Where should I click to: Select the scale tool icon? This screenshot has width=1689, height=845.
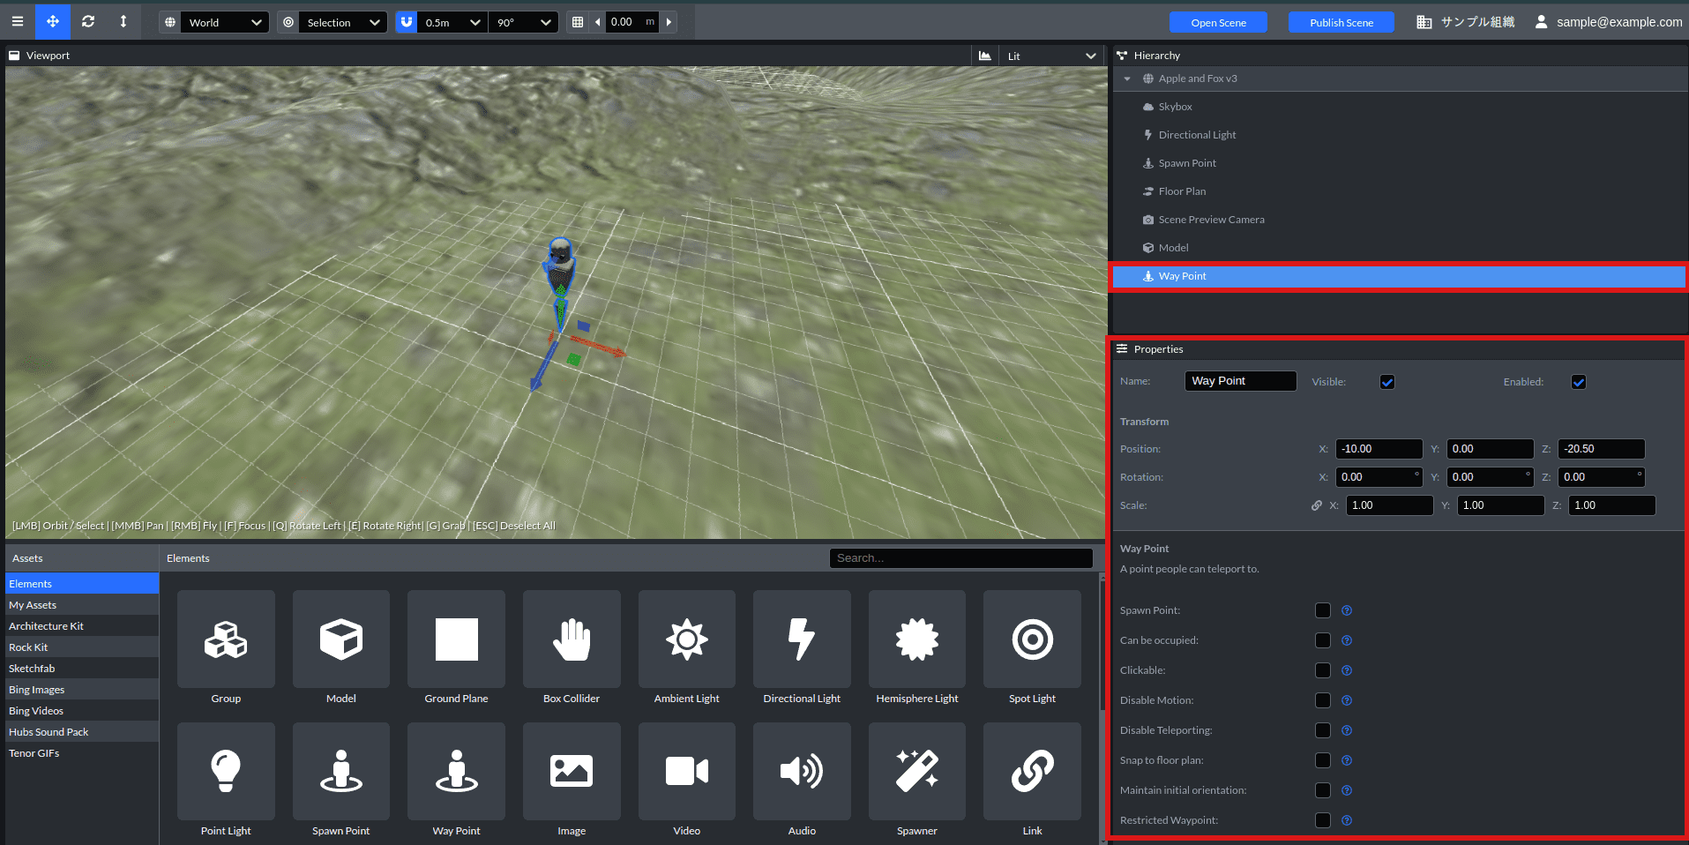123,21
